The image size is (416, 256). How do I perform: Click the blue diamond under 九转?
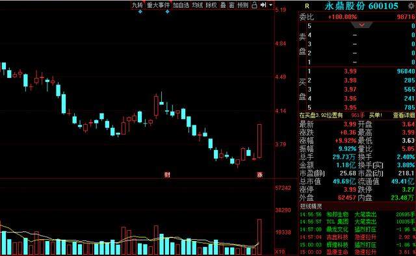[140, 12]
